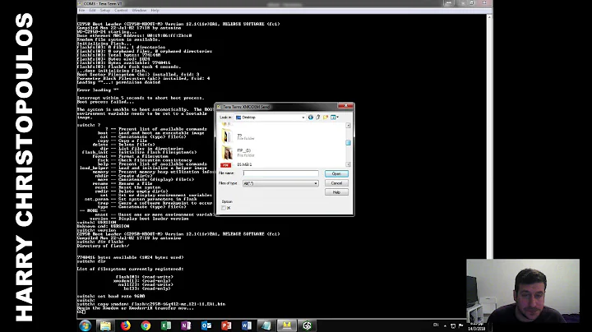Image resolution: width=592 pixels, height=332 pixels.
Task: Go up one folder level in dialog
Action: point(318,118)
